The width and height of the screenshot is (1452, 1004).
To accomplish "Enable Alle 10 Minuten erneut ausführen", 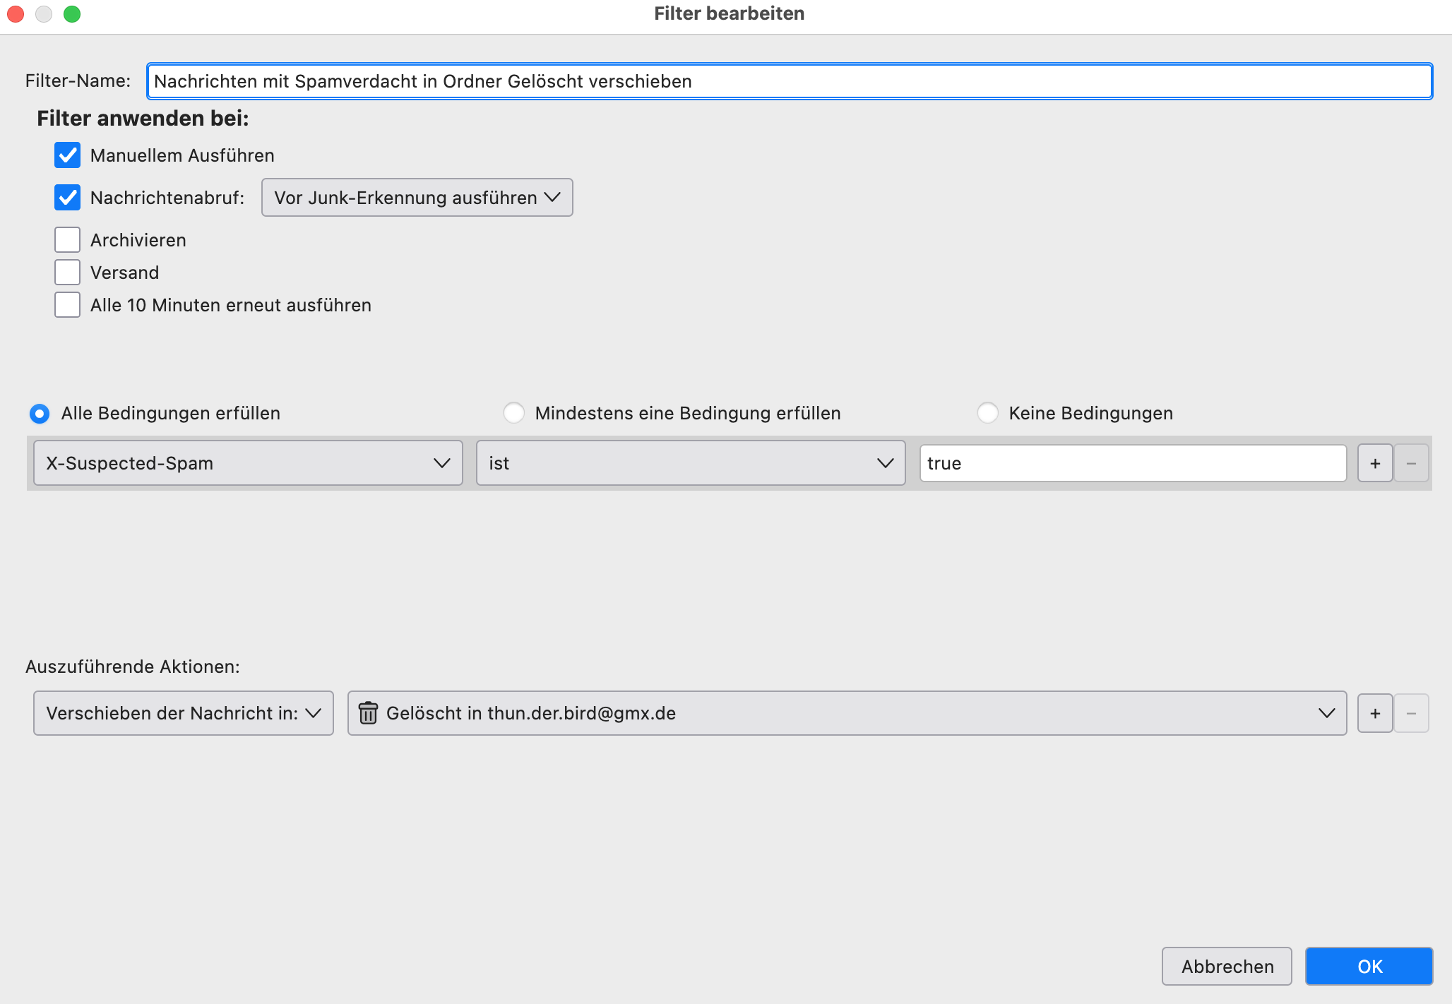I will point(67,305).
